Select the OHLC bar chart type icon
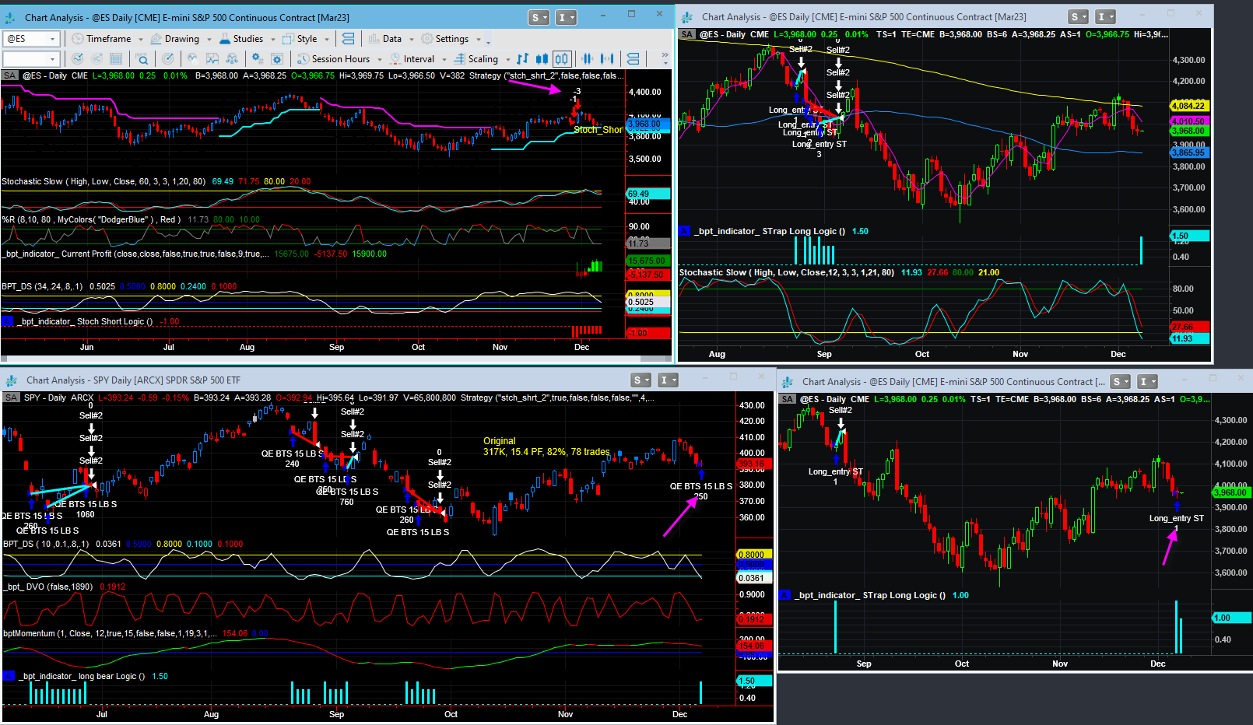 (522, 58)
